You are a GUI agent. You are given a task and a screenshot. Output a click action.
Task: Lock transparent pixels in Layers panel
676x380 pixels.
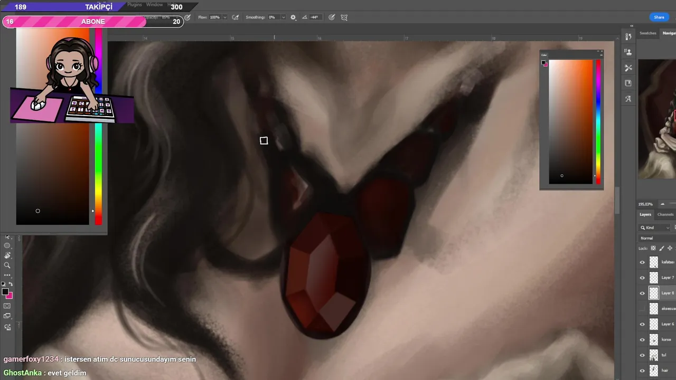click(x=653, y=248)
